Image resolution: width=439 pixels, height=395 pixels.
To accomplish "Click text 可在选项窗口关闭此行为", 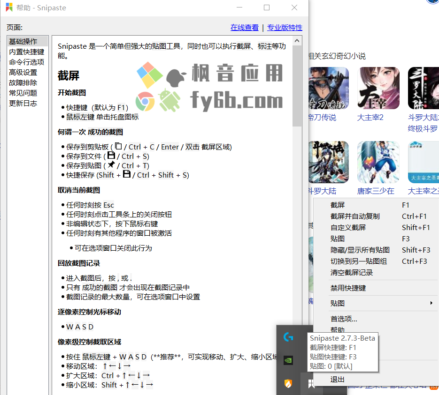I will click(113, 248).
